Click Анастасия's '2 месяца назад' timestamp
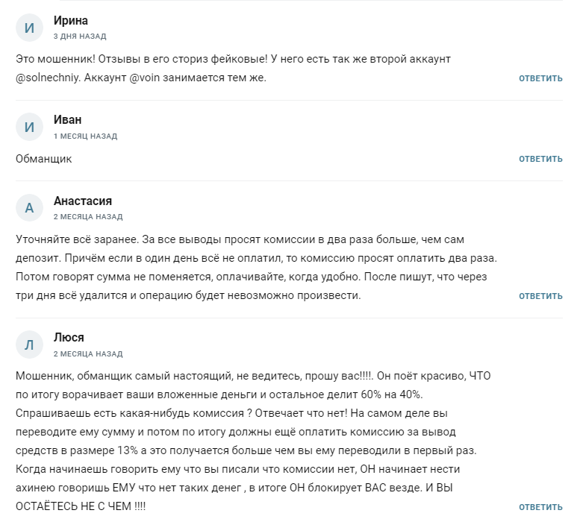The image size is (583, 522). (x=88, y=217)
